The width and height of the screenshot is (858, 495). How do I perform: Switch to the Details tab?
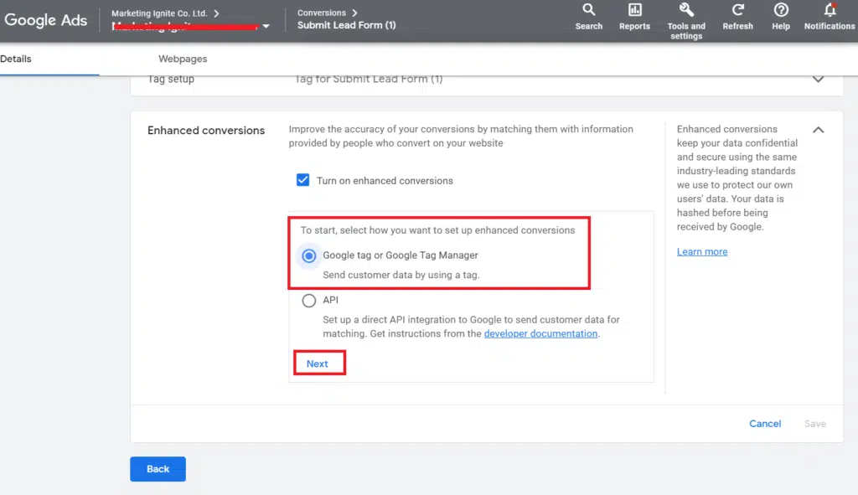click(16, 59)
